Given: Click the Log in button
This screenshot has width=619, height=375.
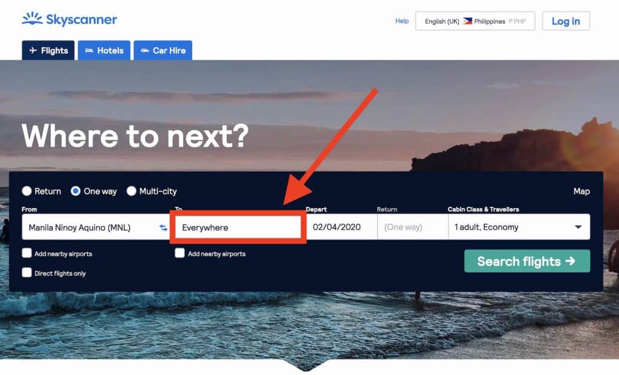Looking at the screenshot, I should (566, 21).
